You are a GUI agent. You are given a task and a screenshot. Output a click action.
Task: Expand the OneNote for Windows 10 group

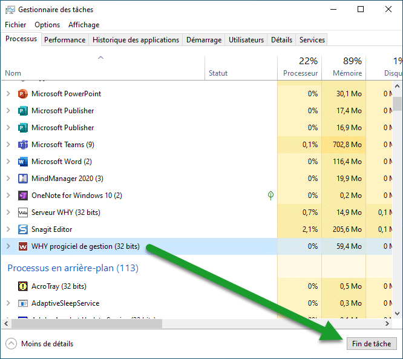click(8, 196)
